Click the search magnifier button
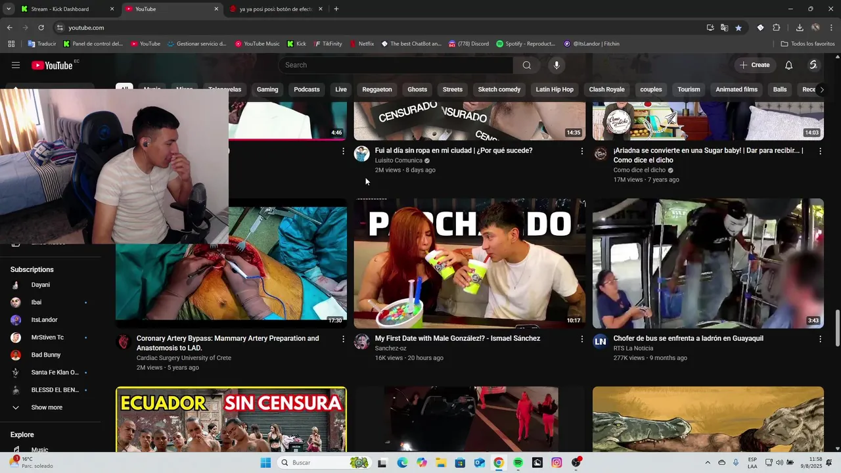Image resolution: width=841 pixels, height=473 pixels. 526,65
